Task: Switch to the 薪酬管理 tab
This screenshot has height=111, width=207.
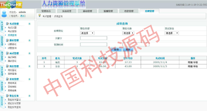Action: tap(108, 11)
